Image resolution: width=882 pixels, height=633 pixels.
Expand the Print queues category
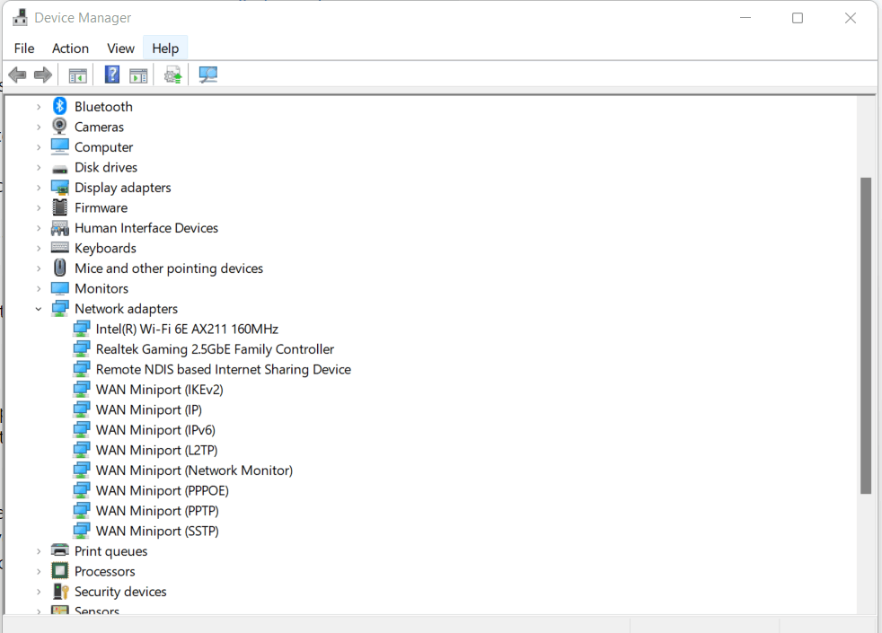click(x=39, y=551)
